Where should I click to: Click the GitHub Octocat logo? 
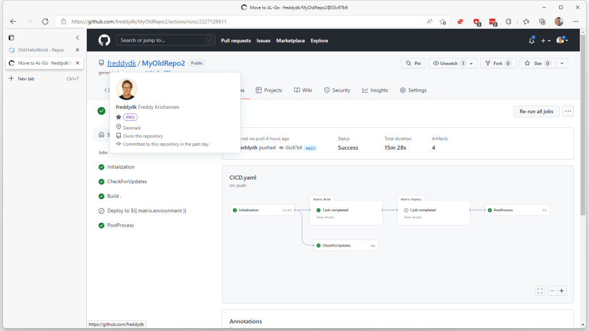click(x=105, y=40)
